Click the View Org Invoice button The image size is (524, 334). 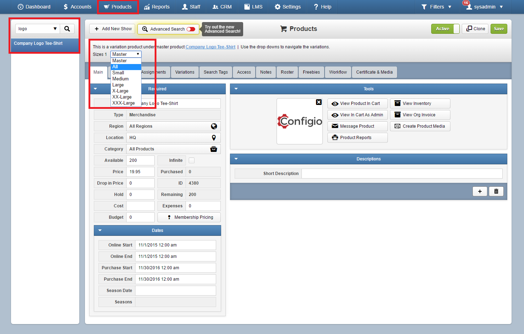pos(420,115)
